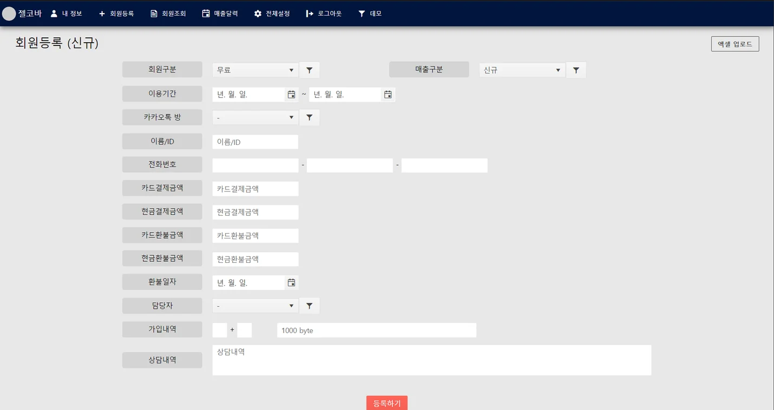Click the 이용기간 start date field
Image resolution: width=774 pixels, height=410 pixels.
(248, 95)
